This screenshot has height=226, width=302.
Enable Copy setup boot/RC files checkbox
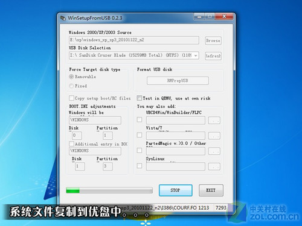71,98
